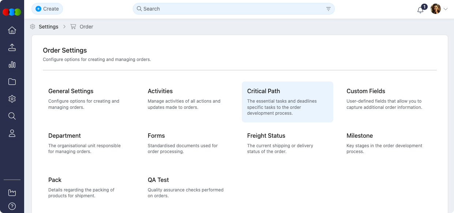Open the user profile icon in sidebar
Screen dimensions: 454x213
point(12,133)
